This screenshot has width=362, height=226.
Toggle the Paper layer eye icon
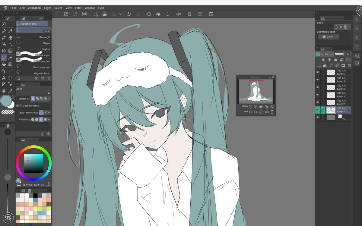coord(318,118)
